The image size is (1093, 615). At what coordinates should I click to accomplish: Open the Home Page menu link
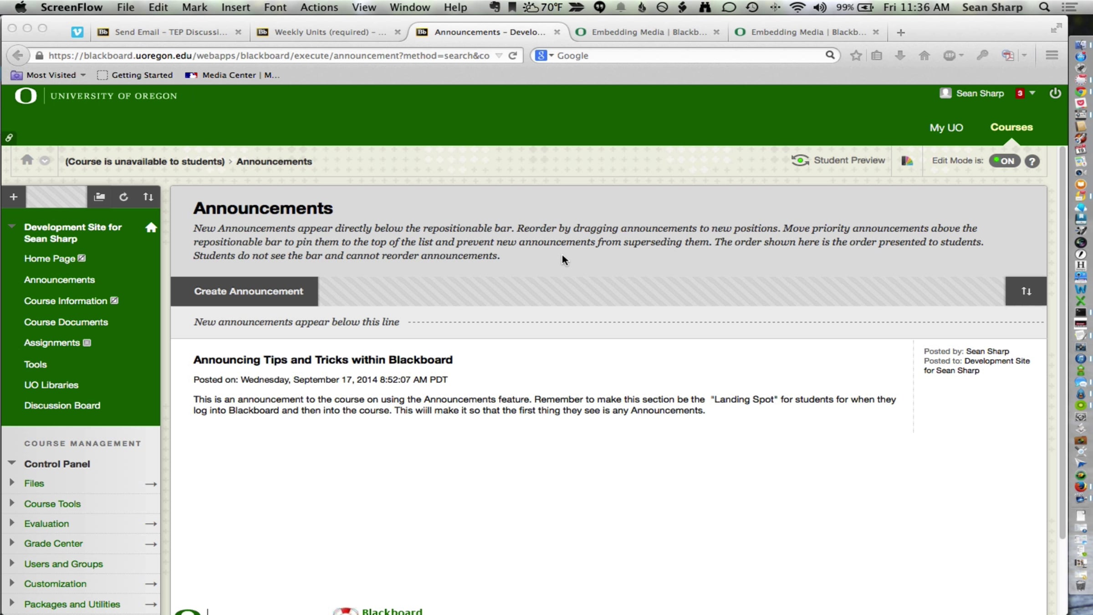tap(50, 259)
